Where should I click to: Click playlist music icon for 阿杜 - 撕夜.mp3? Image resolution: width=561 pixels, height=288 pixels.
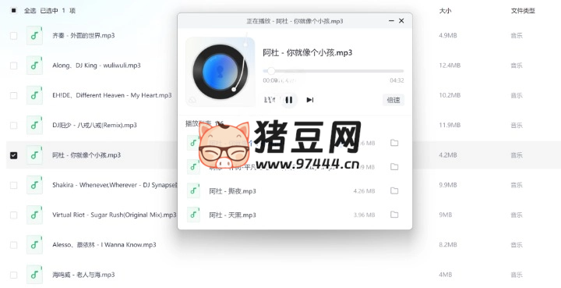[x=193, y=191]
